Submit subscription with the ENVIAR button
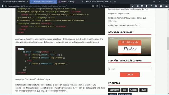This screenshot has width=169, height=95. 130,75
